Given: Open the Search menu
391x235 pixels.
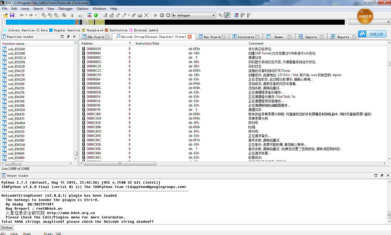Looking at the screenshot, I should tap(38, 9).
